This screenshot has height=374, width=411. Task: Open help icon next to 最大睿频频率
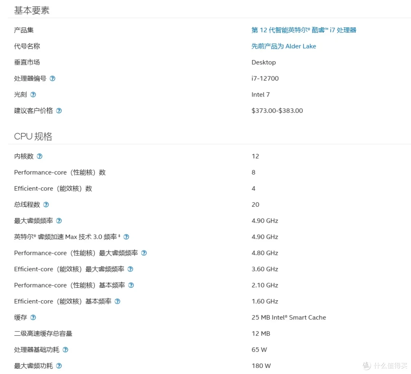[59, 221]
